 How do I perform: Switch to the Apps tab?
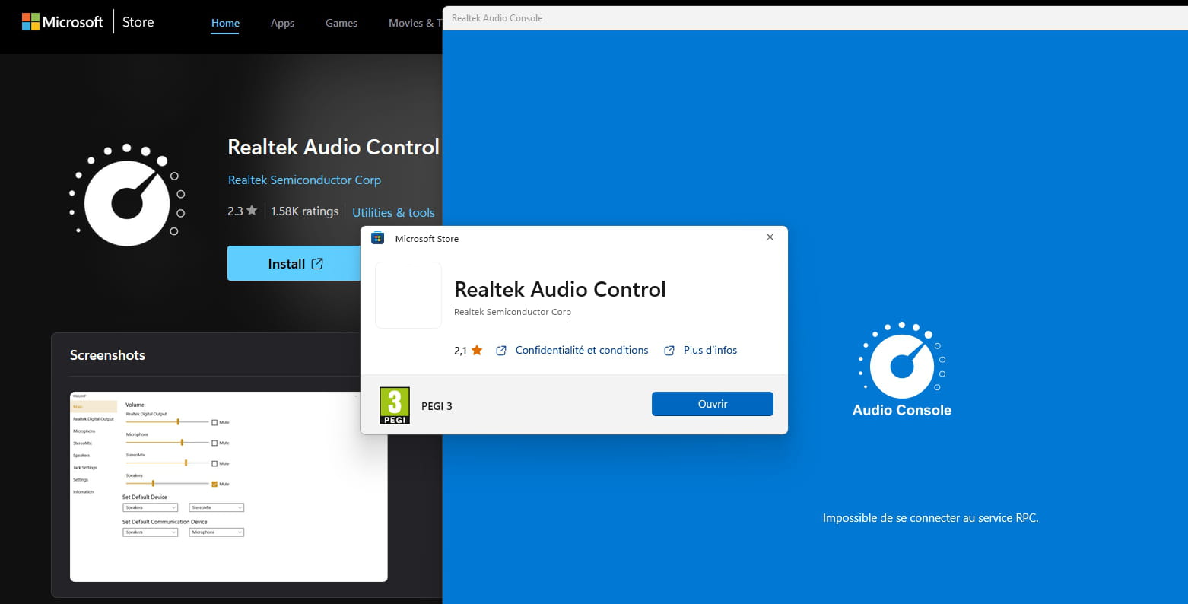click(x=282, y=23)
